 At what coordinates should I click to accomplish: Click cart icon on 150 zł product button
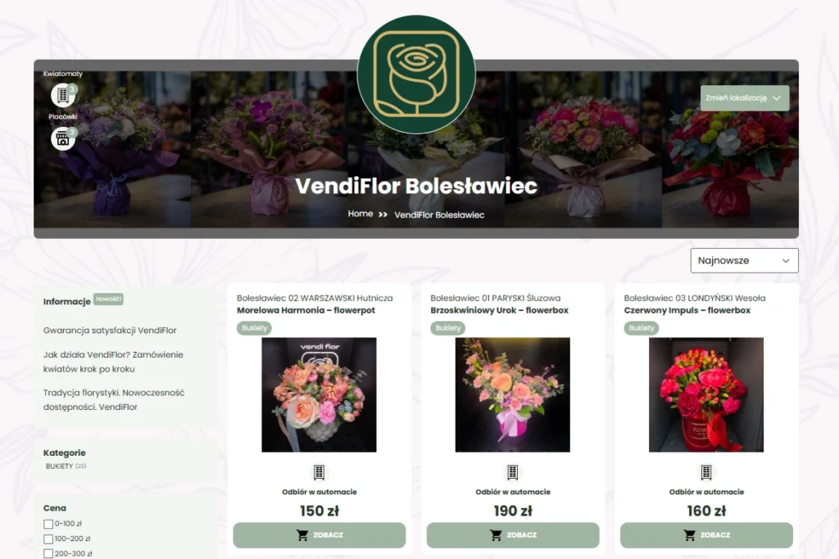[302, 535]
